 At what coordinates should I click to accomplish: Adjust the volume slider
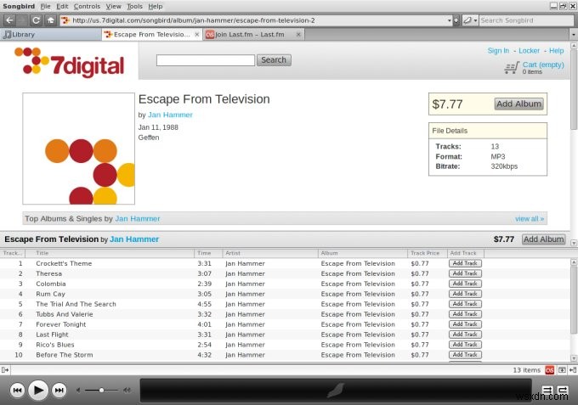tap(101, 390)
